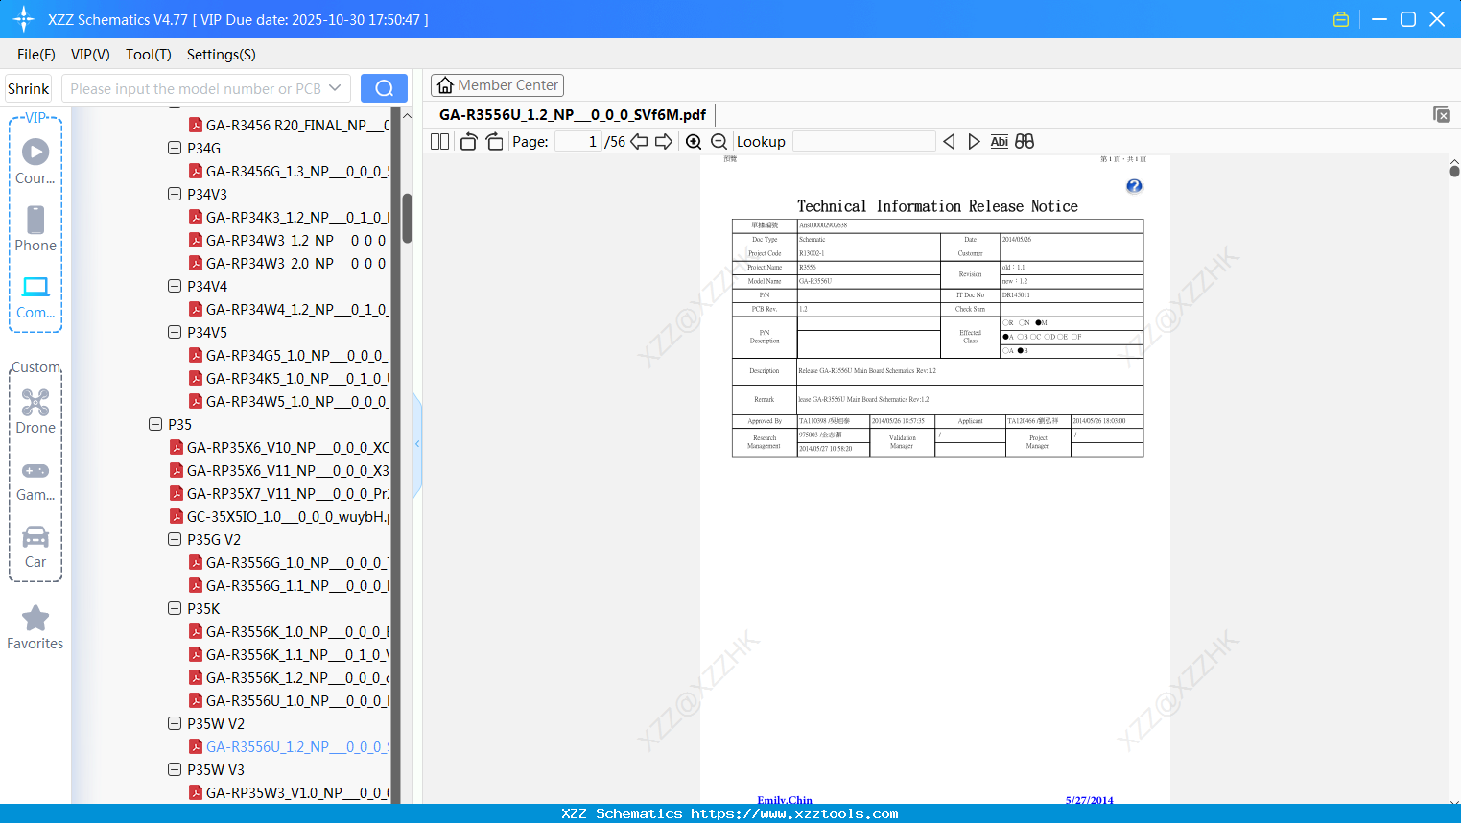
Task: Open the Tool(T) menu
Action: click(149, 55)
